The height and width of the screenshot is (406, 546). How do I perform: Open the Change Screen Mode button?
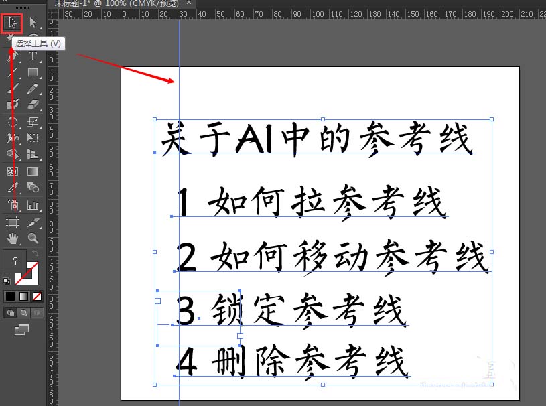(21, 329)
